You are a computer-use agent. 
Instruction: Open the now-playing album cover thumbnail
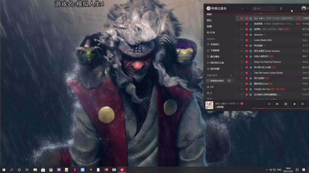pos(209,105)
